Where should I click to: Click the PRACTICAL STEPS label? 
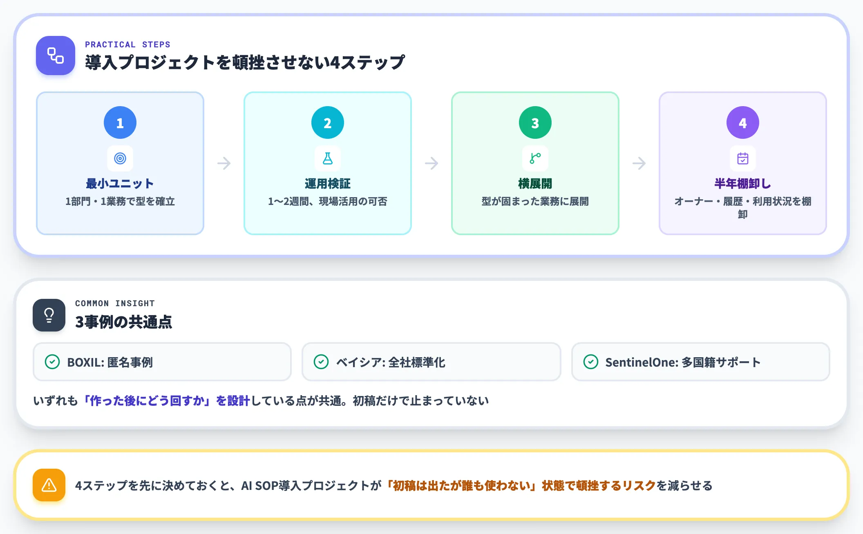127,44
